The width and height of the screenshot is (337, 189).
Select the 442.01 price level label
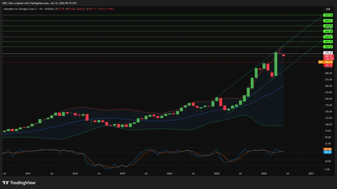328,37
